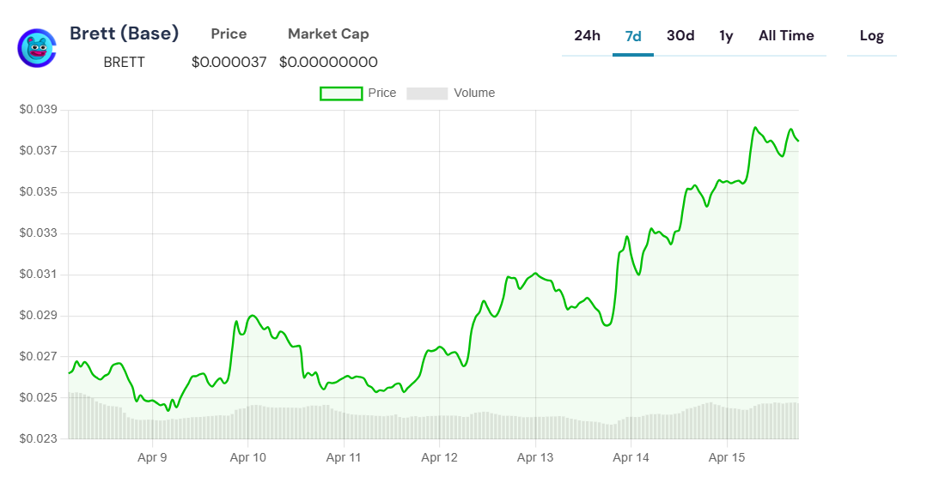
Task: Select the 7d time range tab
Action: click(x=633, y=36)
